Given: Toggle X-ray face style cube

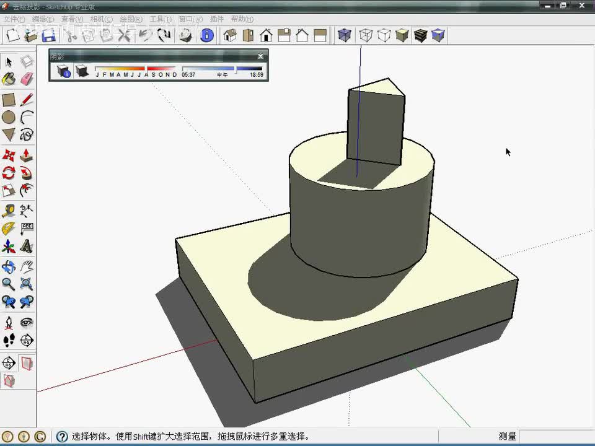Looking at the screenshot, I should pos(345,35).
